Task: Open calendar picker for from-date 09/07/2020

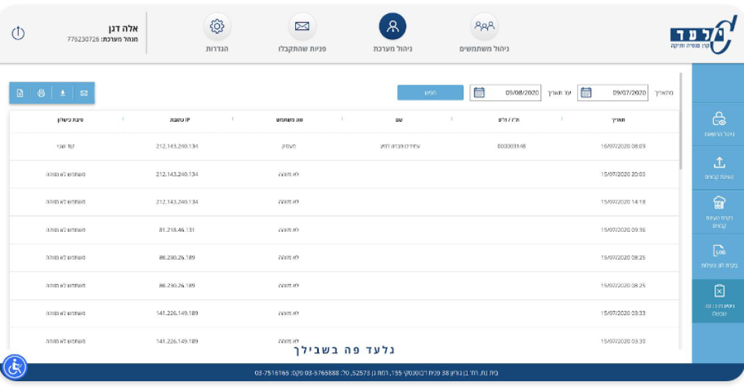Action: pyautogui.click(x=586, y=93)
